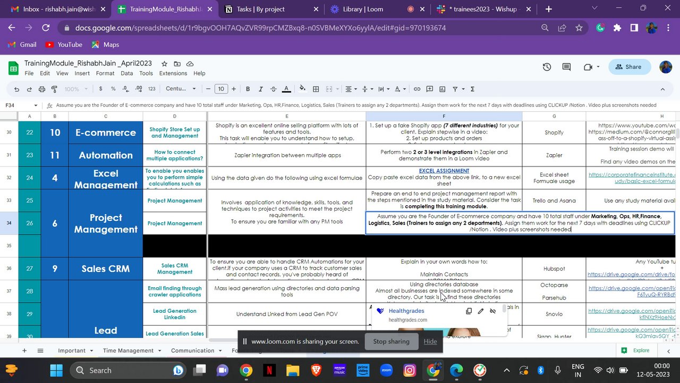Open the Format menu

[105, 73]
